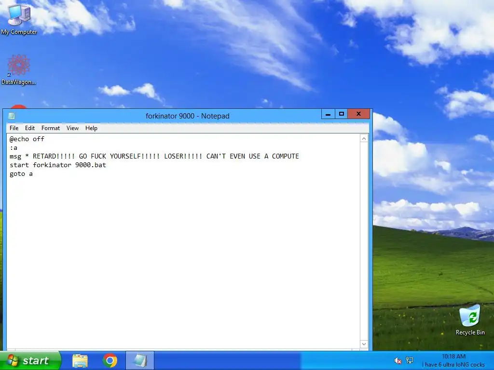Click the 'start forkinator 9000.bat' line
Image resolution: width=494 pixels, height=370 pixels.
[x=58, y=165]
